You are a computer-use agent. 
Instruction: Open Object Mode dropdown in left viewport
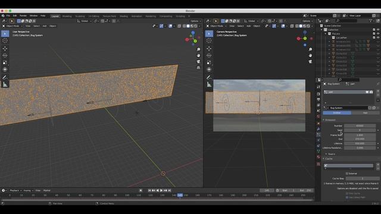tap(13, 26)
